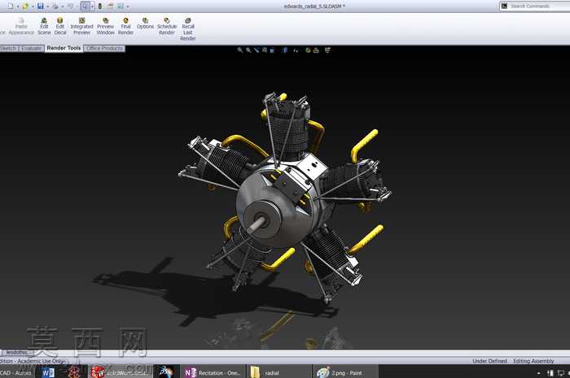Open Microsoft Word from the taskbar
Viewport: 570px width, 378px height.
[x=48, y=372]
